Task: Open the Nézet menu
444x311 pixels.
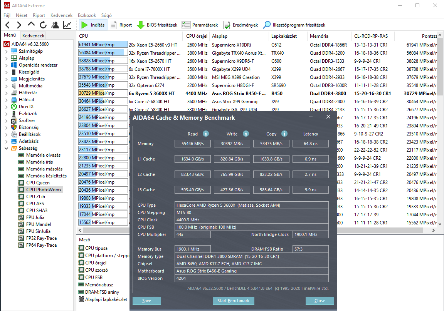Action: coord(22,15)
